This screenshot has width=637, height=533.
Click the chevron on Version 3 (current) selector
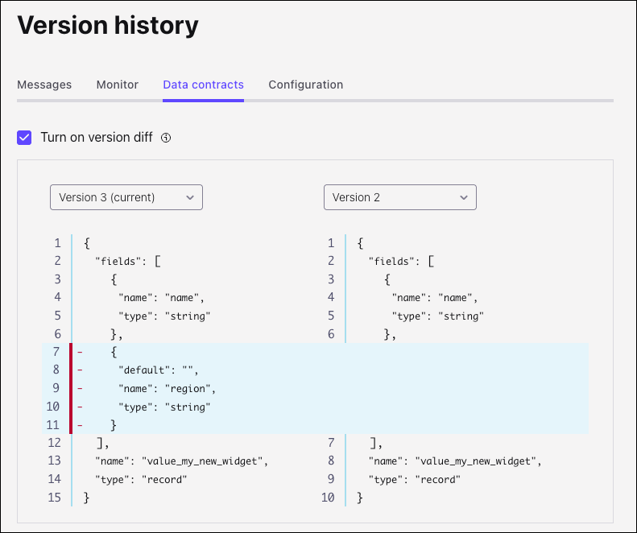[x=190, y=197]
